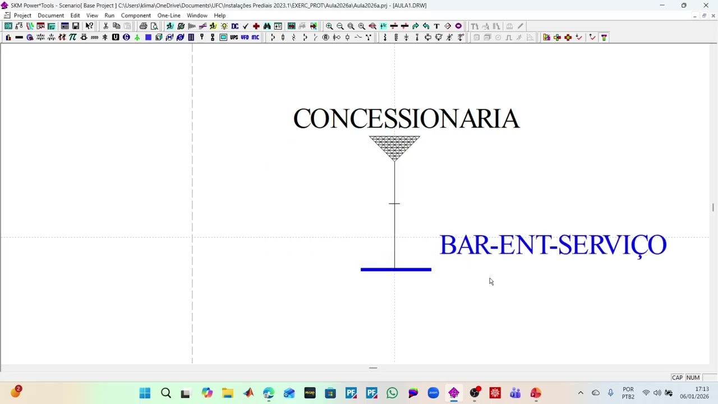Open the View menu

coord(92,15)
